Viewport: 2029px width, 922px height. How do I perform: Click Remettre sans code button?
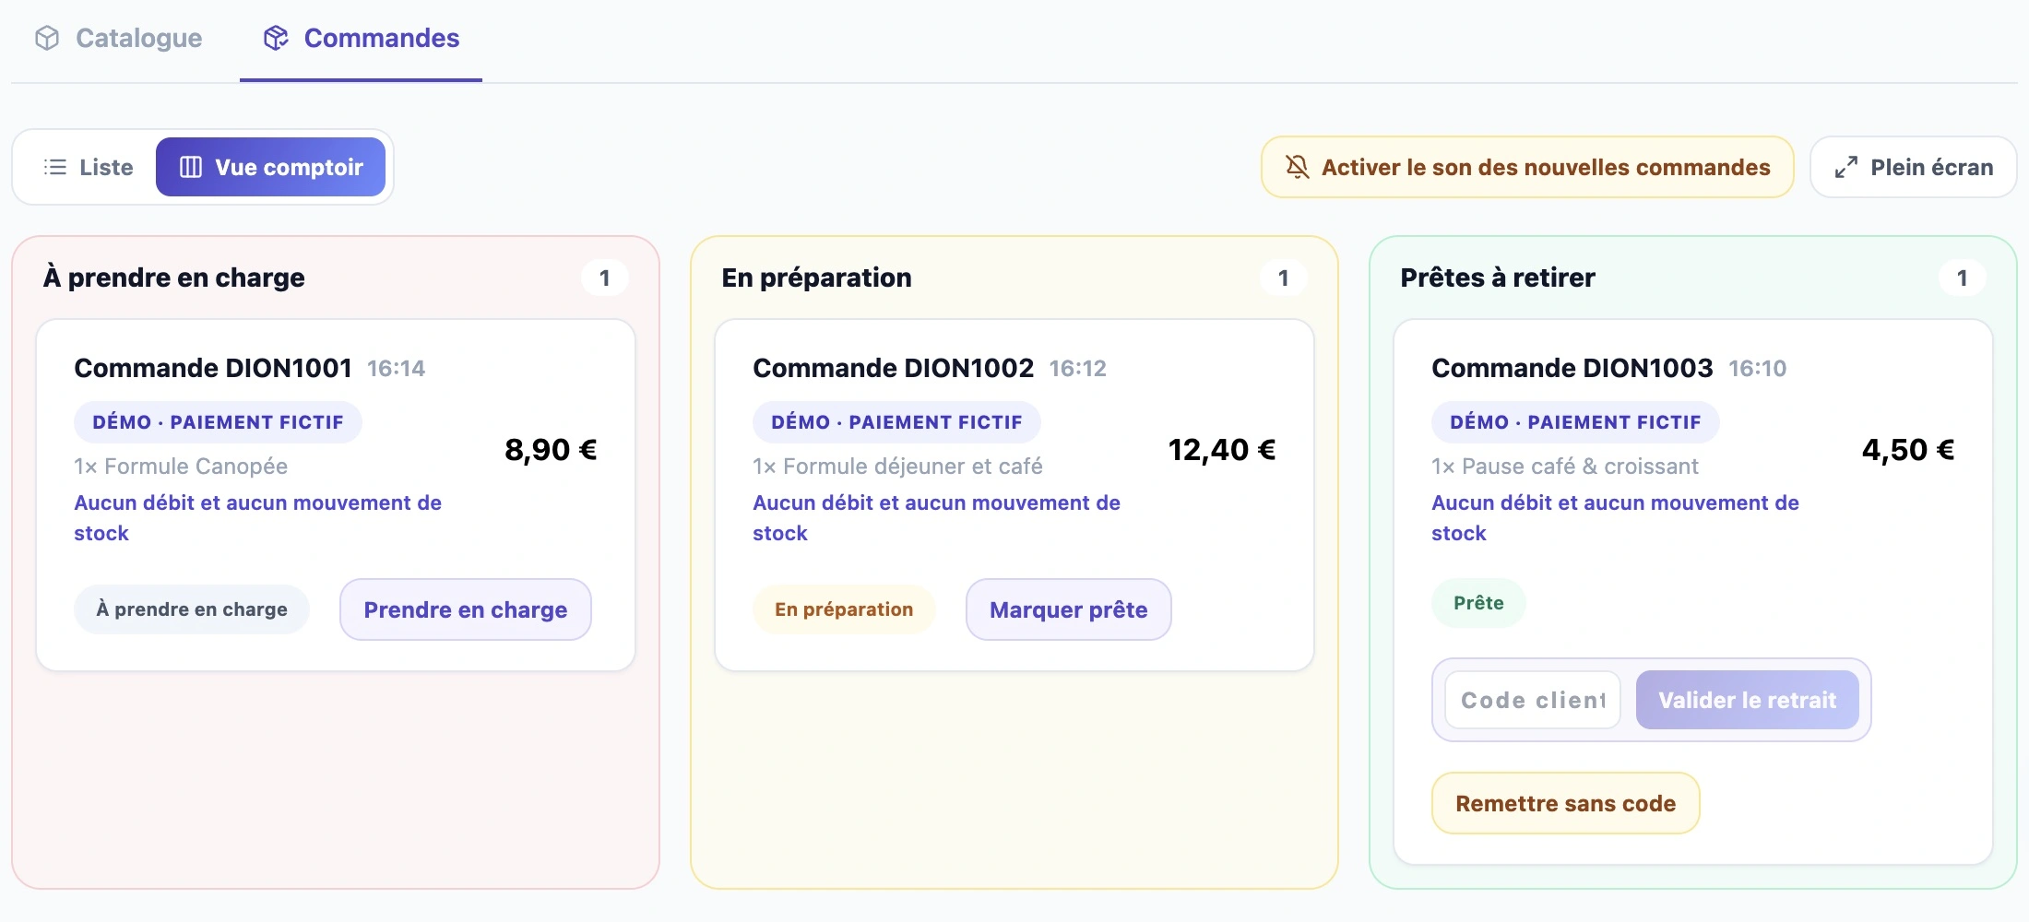[1566, 803]
